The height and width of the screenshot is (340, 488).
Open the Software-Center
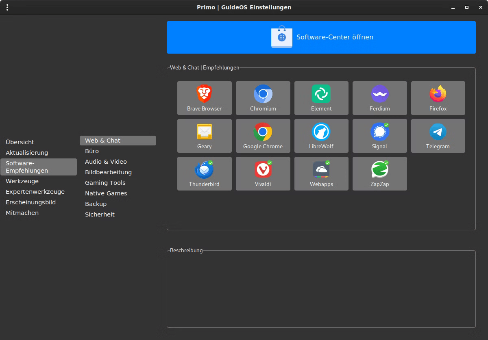321,37
